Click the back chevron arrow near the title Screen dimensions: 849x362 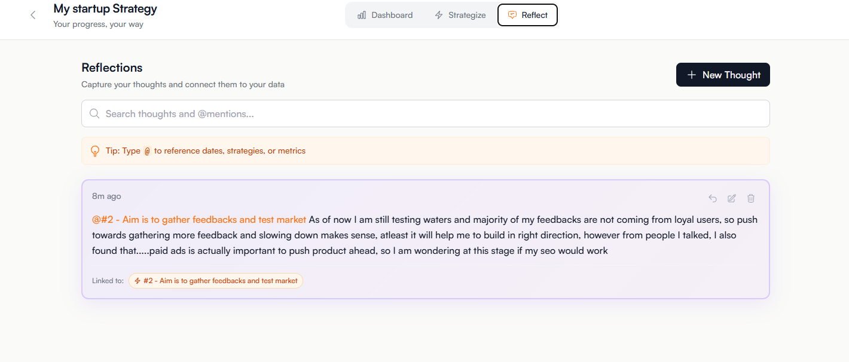tap(33, 14)
